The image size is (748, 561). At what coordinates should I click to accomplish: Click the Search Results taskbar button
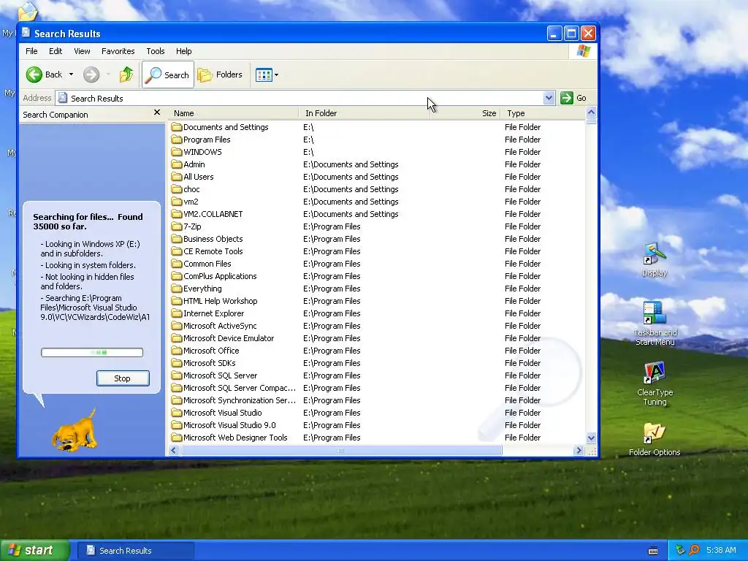[x=135, y=551]
